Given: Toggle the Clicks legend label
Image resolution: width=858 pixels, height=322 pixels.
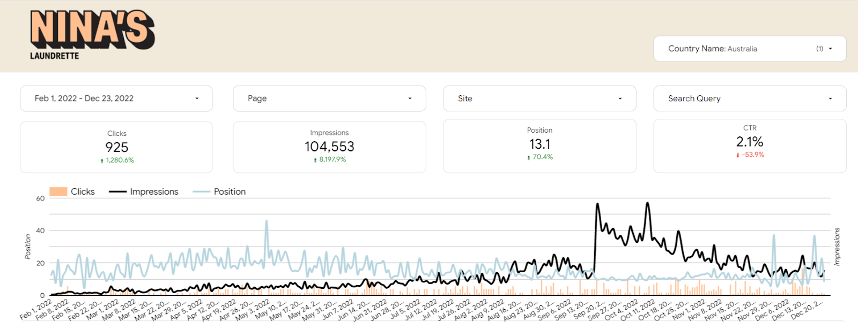Looking at the screenshot, I should point(83,191).
